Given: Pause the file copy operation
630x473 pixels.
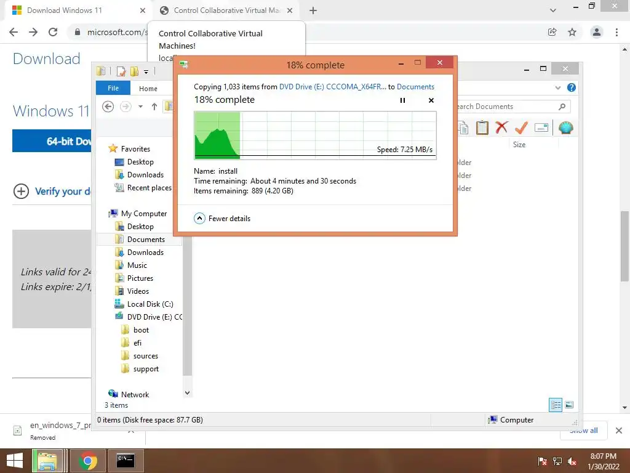Looking at the screenshot, I should 402,100.
